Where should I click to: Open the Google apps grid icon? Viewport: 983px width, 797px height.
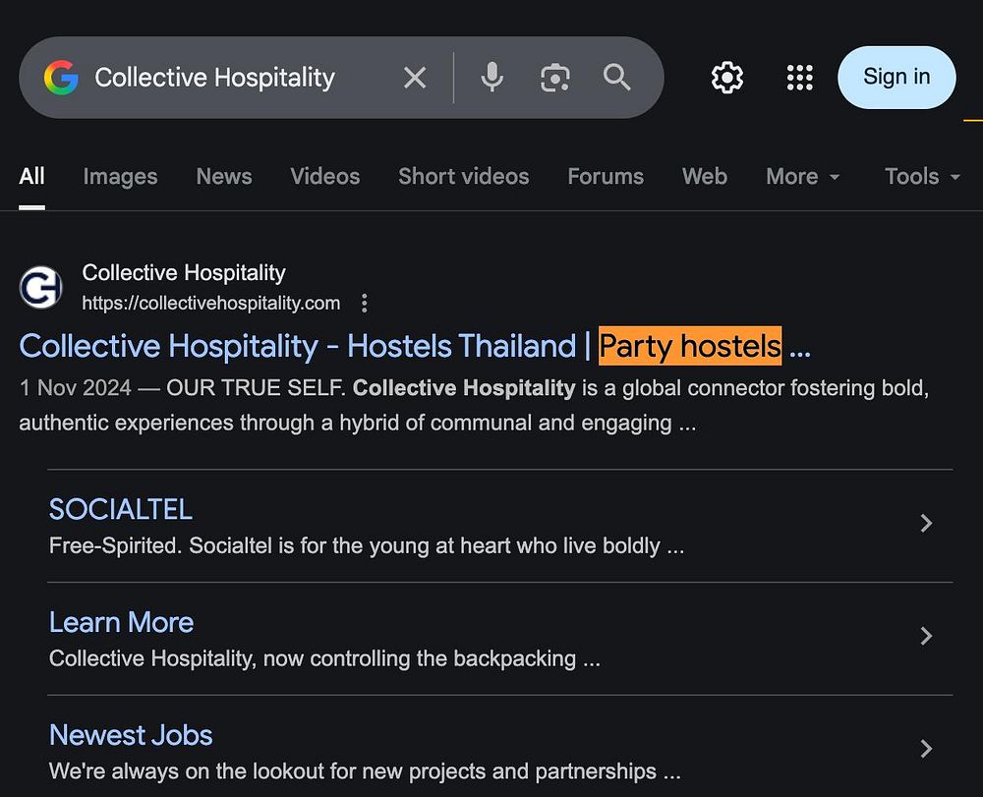(800, 78)
